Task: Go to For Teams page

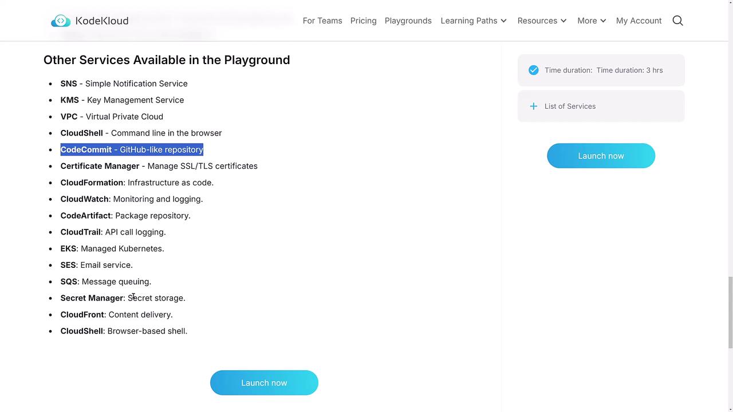Action: [322, 21]
